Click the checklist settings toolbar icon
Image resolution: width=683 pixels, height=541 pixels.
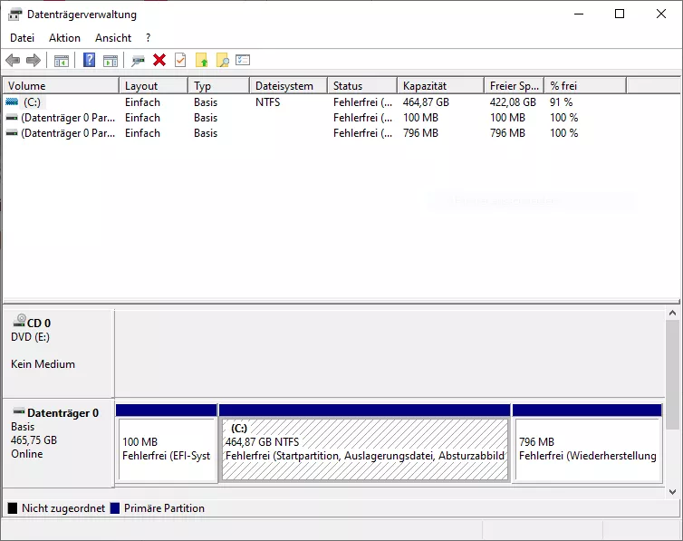click(243, 61)
